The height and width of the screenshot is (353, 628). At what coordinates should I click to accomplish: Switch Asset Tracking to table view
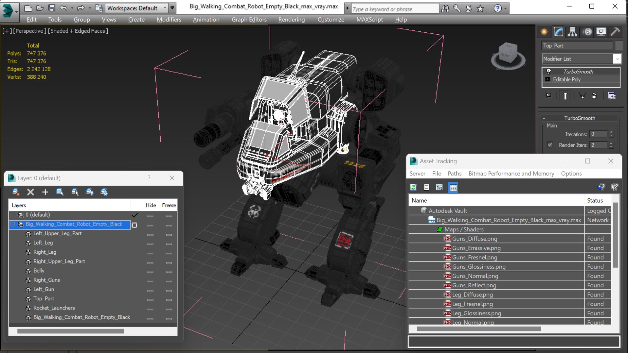click(453, 187)
